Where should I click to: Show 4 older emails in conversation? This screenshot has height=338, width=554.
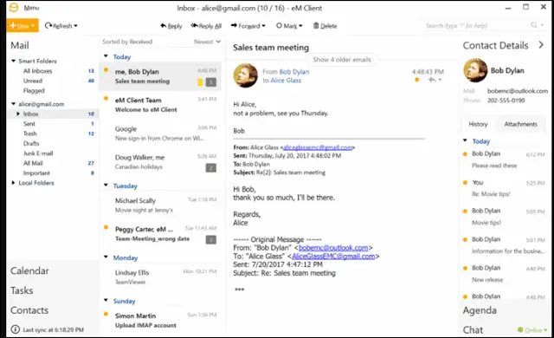[342, 60]
